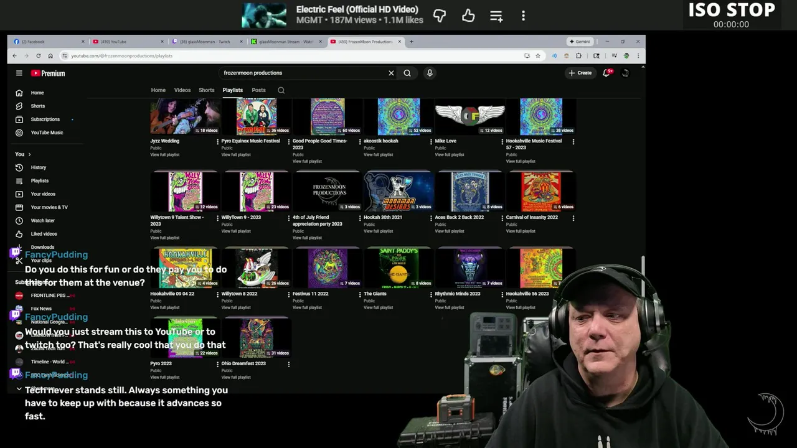This screenshot has width=797, height=448.
Task: Open Good People Good Times-2023 playlist title
Action: click(x=320, y=144)
